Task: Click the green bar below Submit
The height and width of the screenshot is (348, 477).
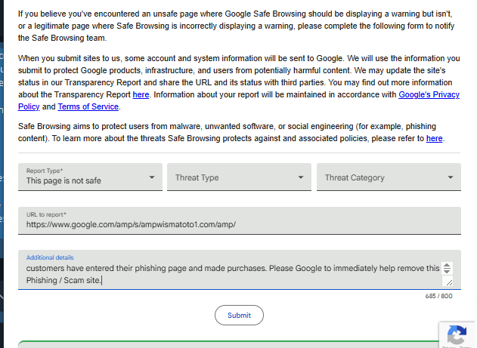Action: [227, 344]
